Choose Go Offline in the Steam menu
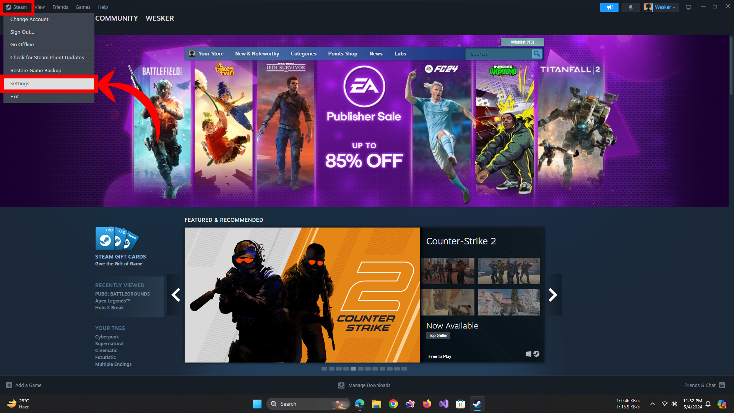 tap(24, 45)
